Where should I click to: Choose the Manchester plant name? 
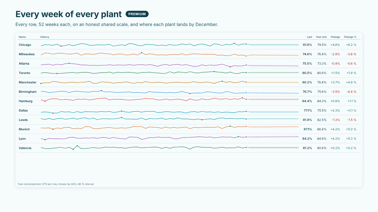(28, 82)
